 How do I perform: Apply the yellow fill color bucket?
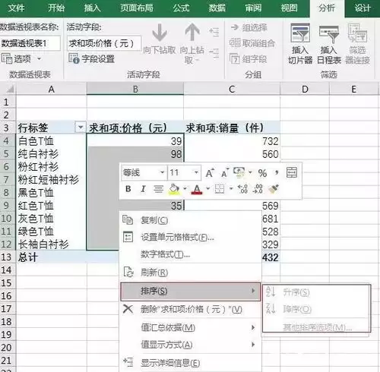[174, 189]
